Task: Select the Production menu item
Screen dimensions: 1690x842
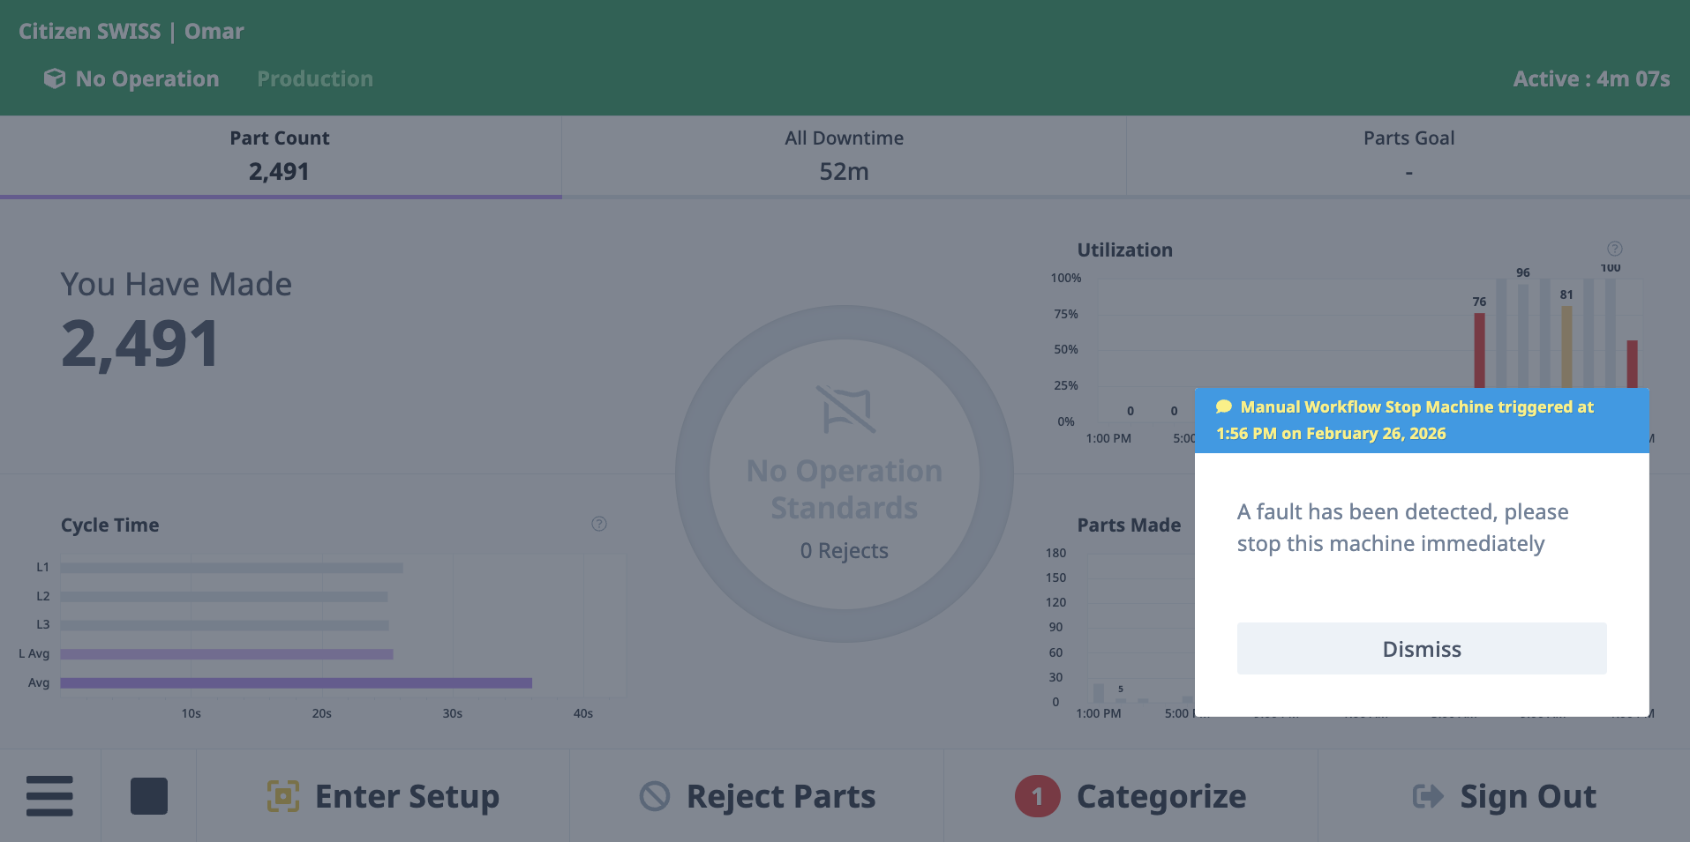Action: [x=314, y=78]
